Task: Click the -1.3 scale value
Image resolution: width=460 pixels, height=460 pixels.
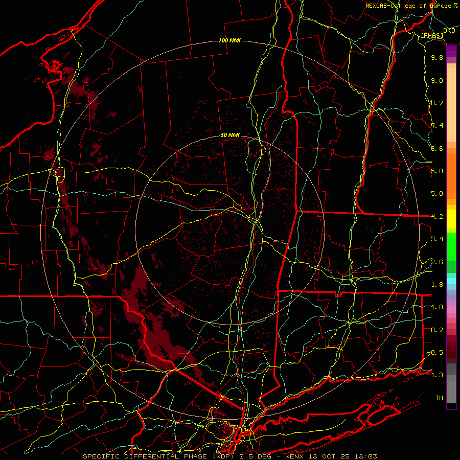Action: 435,375
